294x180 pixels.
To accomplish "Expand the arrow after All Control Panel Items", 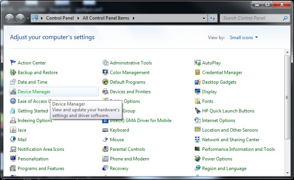I will coord(133,18).
